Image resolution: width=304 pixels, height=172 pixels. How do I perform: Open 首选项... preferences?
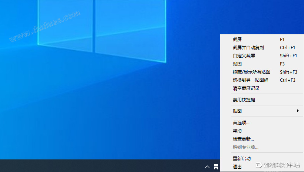pos(241,123)
